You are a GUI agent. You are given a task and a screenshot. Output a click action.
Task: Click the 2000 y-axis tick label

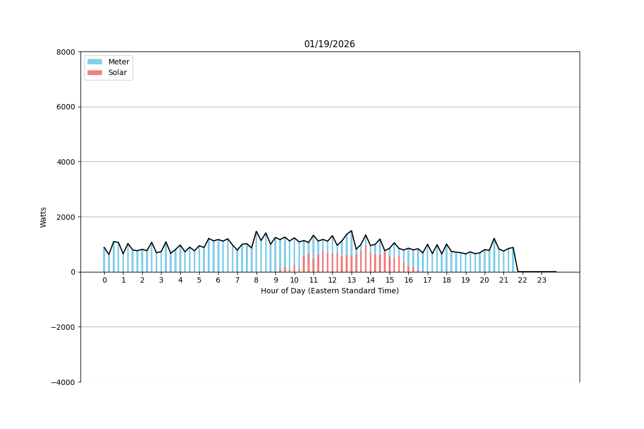67,217
